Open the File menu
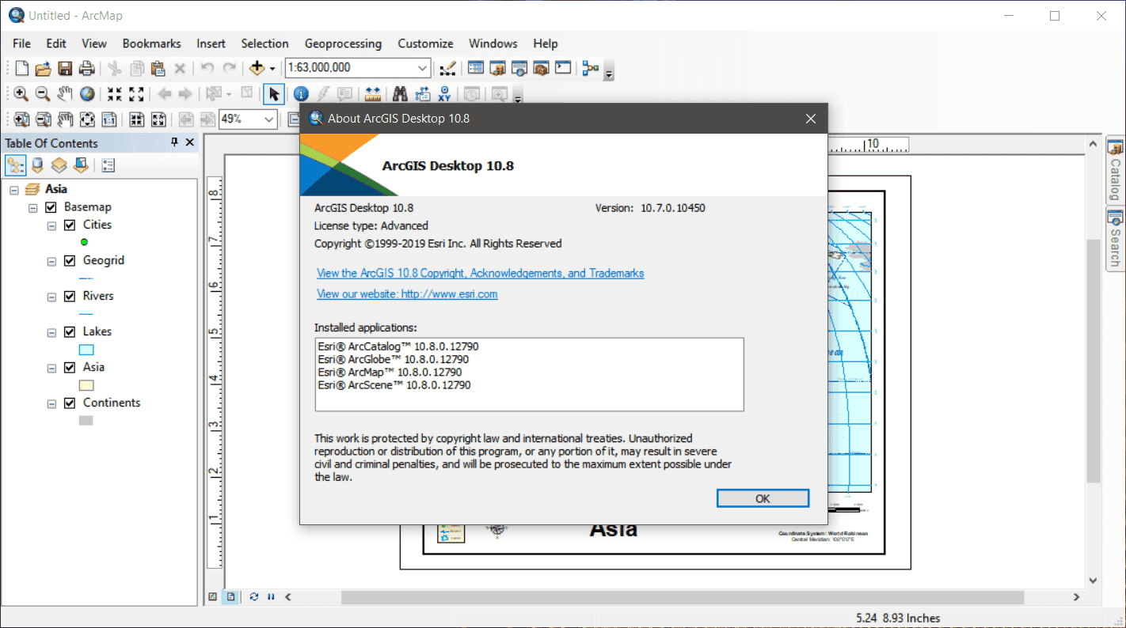Image resolution: width=1126 pixels, height=628 pixels. click(x=22, y=44)
